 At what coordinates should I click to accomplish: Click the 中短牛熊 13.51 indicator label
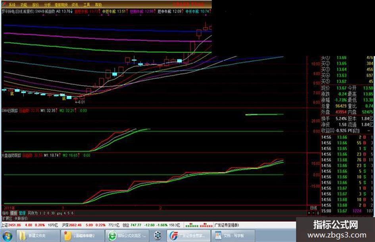[115, 11]
